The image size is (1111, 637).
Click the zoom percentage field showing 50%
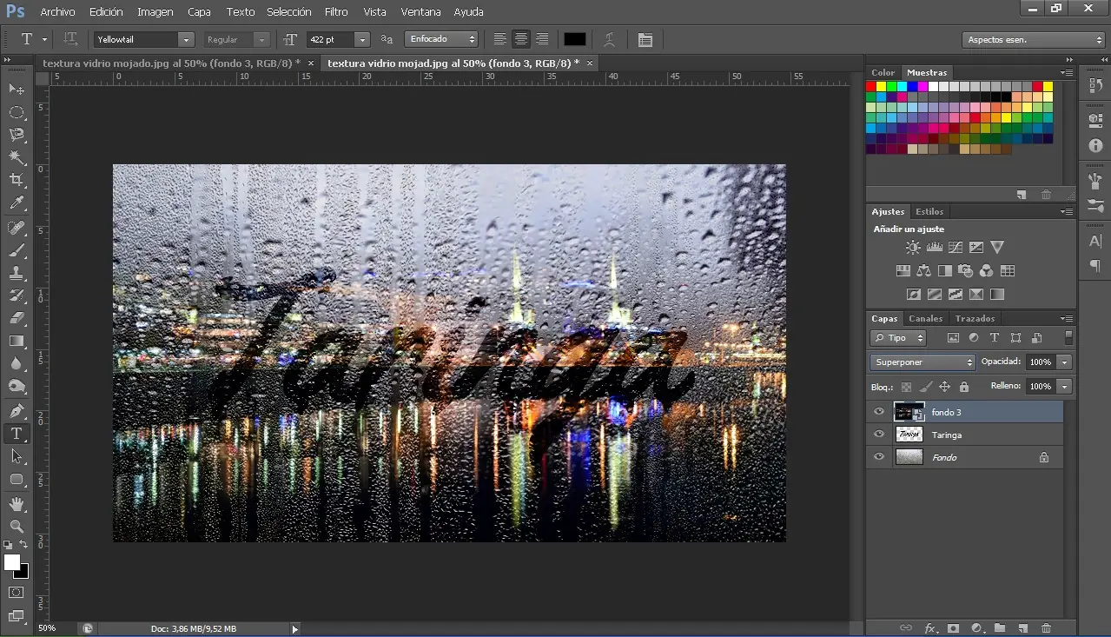tap(48, 627)
